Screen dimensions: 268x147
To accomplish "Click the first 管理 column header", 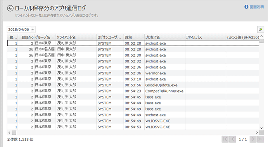I will pyautogui.click(x=12, y=37).
